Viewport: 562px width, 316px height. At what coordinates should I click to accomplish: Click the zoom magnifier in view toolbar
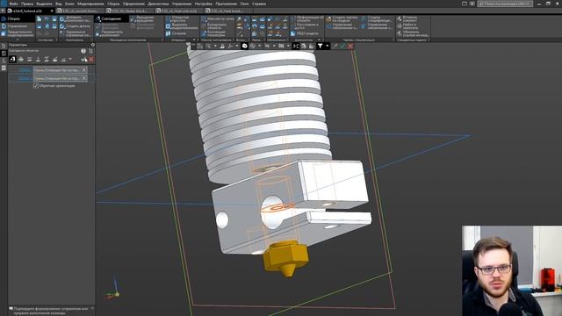coord(208,46)
